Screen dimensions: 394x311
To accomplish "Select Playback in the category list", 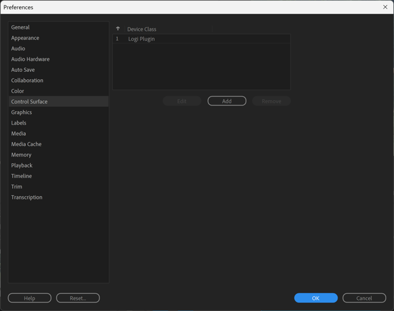I will [x=21, y=166].
